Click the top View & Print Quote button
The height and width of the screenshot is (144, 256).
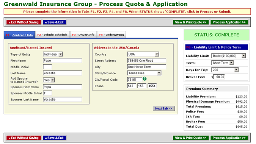191,22
